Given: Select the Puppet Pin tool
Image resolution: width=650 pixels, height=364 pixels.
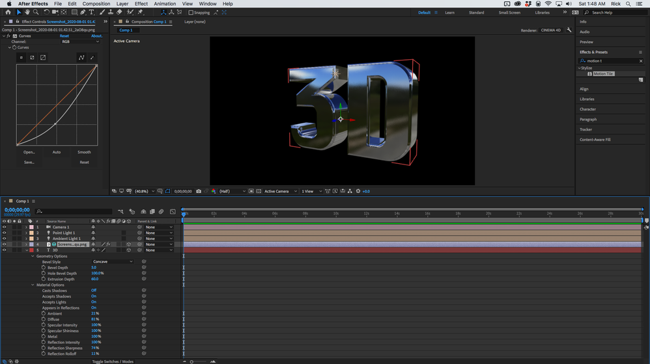Looking at the screenshot, I should [x=140, y=12].
